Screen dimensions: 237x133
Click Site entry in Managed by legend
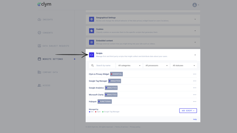pyautogui.click(x=91, y=112)
